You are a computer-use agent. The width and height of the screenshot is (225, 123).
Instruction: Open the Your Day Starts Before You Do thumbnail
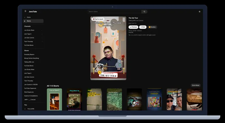tap(94, 99)
